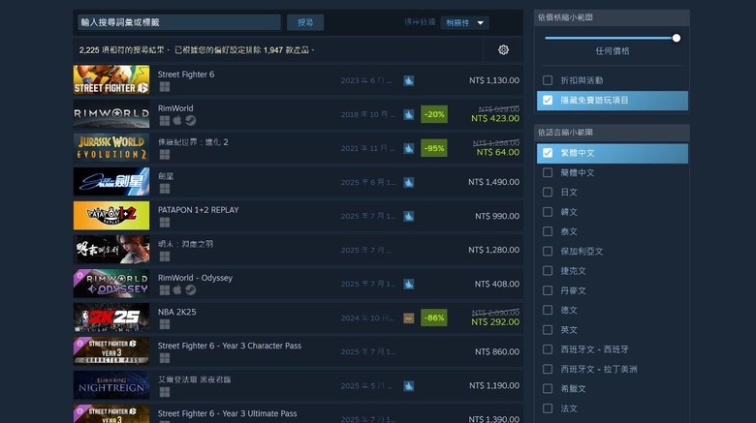Image resolution: width=756 pixels, height=423 pixels.
Task: Collapse the 依價格縮小範圍 filter header
Action: coord(613,17)
